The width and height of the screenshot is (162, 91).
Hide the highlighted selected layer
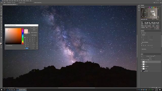(x=141, y=62)
